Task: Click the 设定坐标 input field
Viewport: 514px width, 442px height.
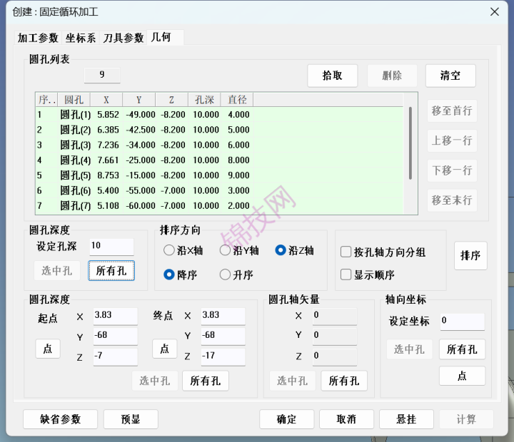Action: coord(463,322)
